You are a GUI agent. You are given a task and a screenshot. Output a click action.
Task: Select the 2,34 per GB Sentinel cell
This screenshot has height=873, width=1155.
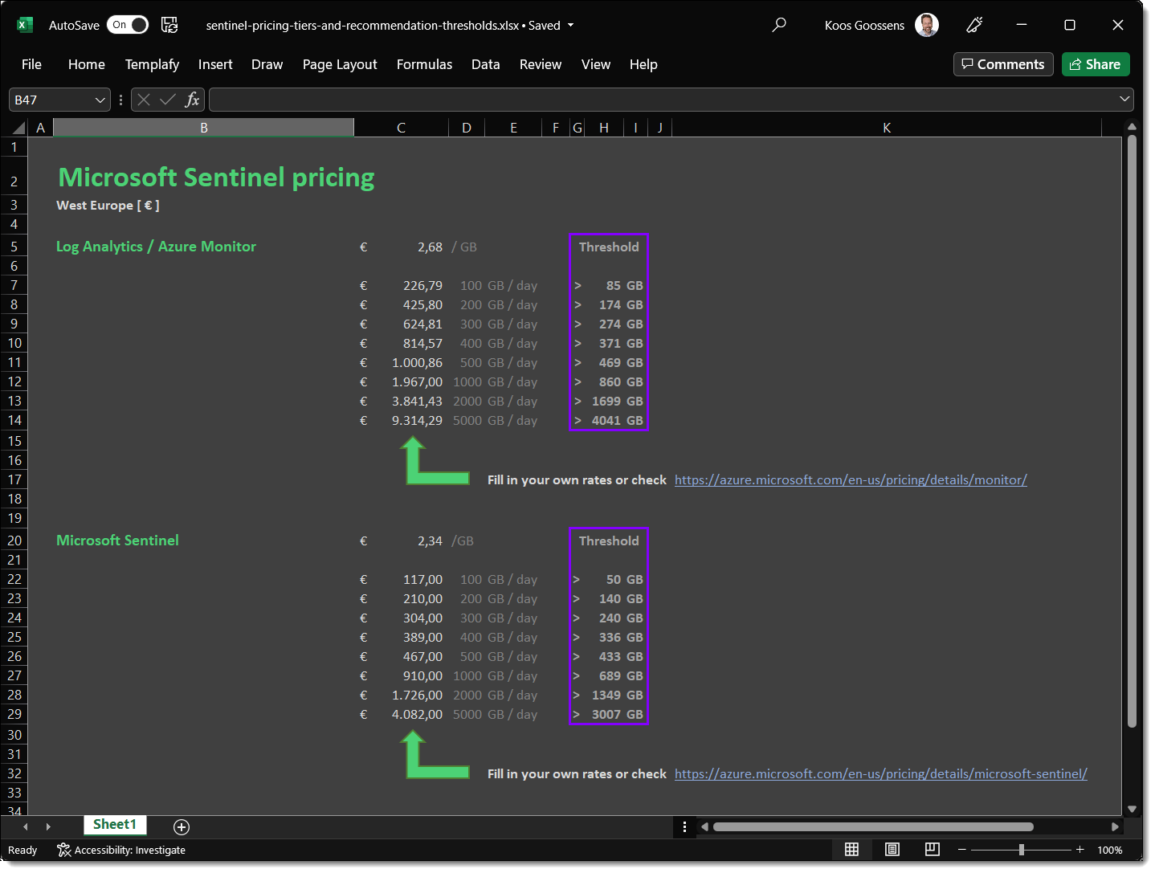402,541
